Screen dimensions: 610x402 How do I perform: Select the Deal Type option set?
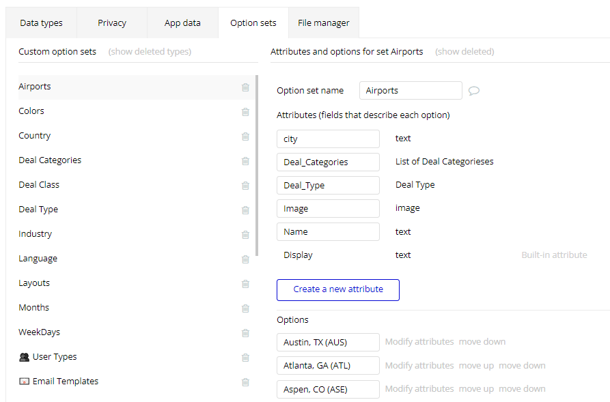(38, 210)
